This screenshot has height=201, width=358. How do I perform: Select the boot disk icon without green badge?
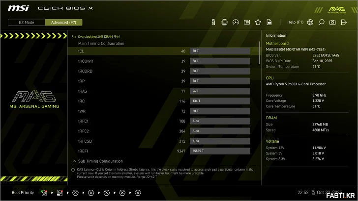tap(60, 193)
